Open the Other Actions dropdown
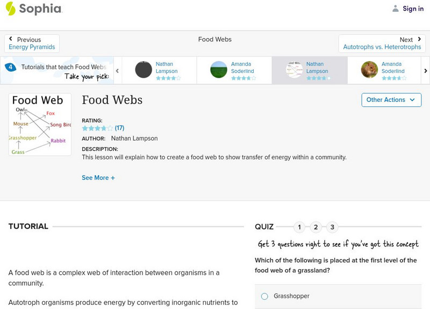 pos(391,100)
